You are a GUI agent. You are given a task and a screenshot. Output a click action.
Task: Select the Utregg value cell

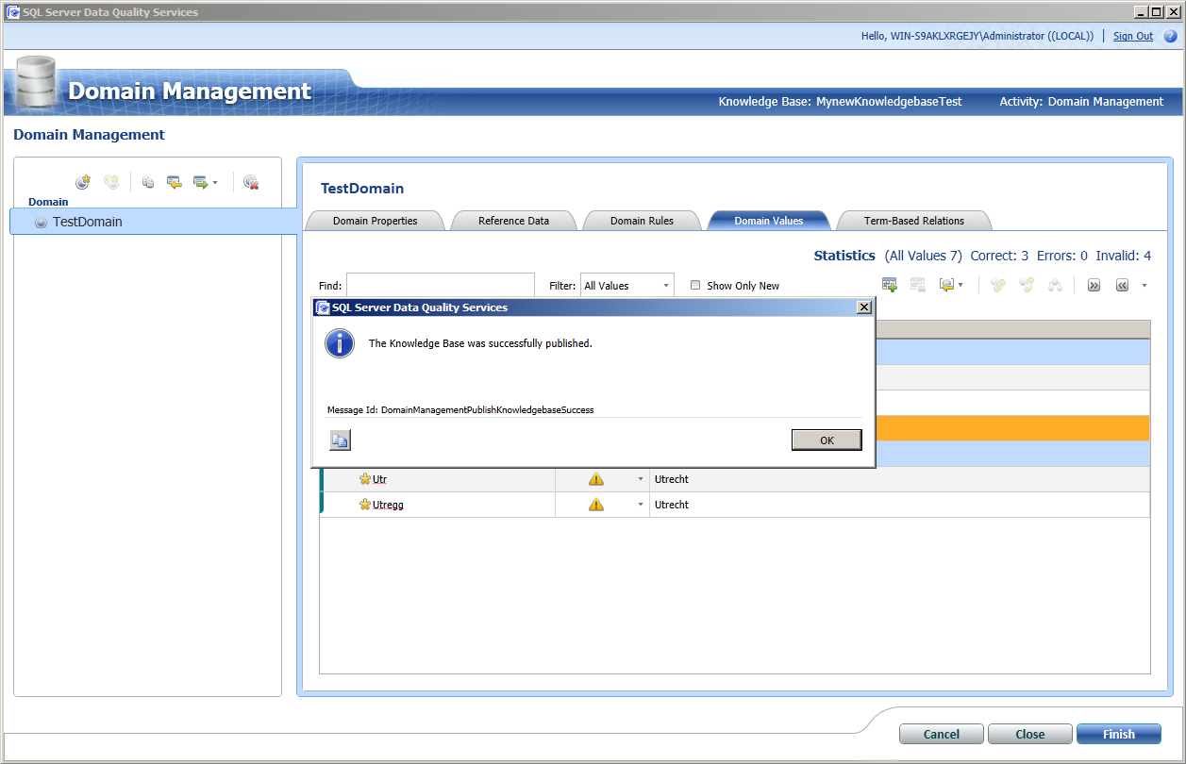pyautogui.click(x=388, y=505)
